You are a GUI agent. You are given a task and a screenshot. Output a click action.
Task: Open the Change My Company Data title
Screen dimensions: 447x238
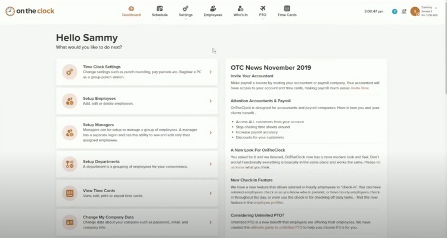108,217
